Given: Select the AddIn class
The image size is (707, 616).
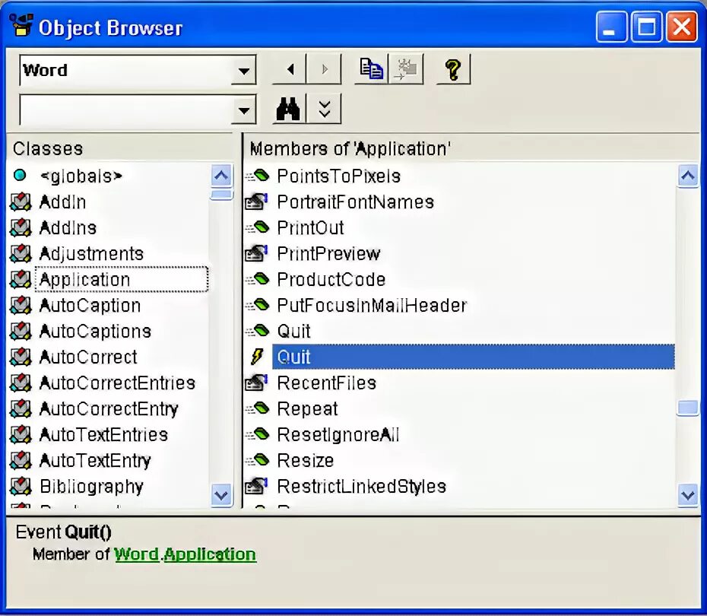Looking at the screenshot, I should point(62,202).
